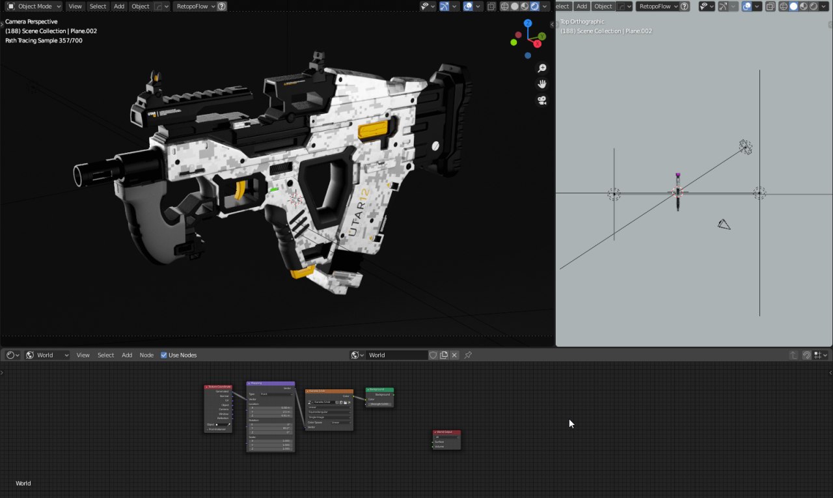Open the World shader type dropdown

(x=48, y=355)
